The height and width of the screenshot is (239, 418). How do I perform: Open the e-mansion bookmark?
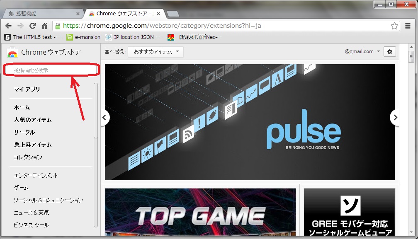pos(83,37)
